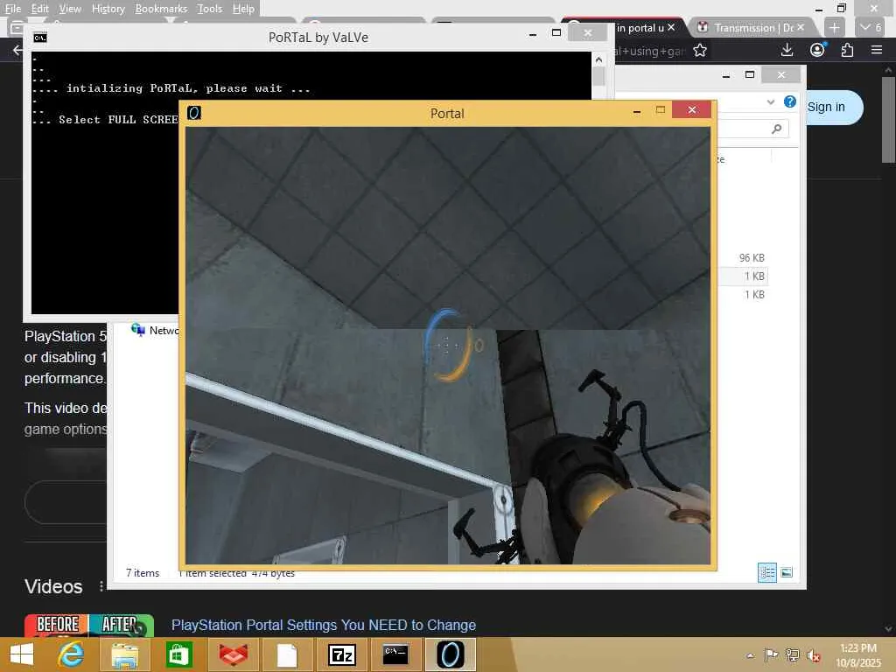The image size is (896, 672).
Task: Open the browser Bookmarks menu
Action: pyautogui.click(x=161, y=9)
